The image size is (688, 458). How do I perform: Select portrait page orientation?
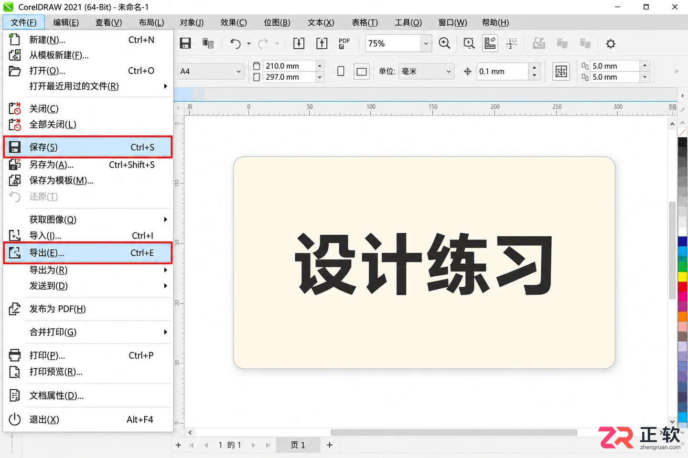(x=341, y=72)
